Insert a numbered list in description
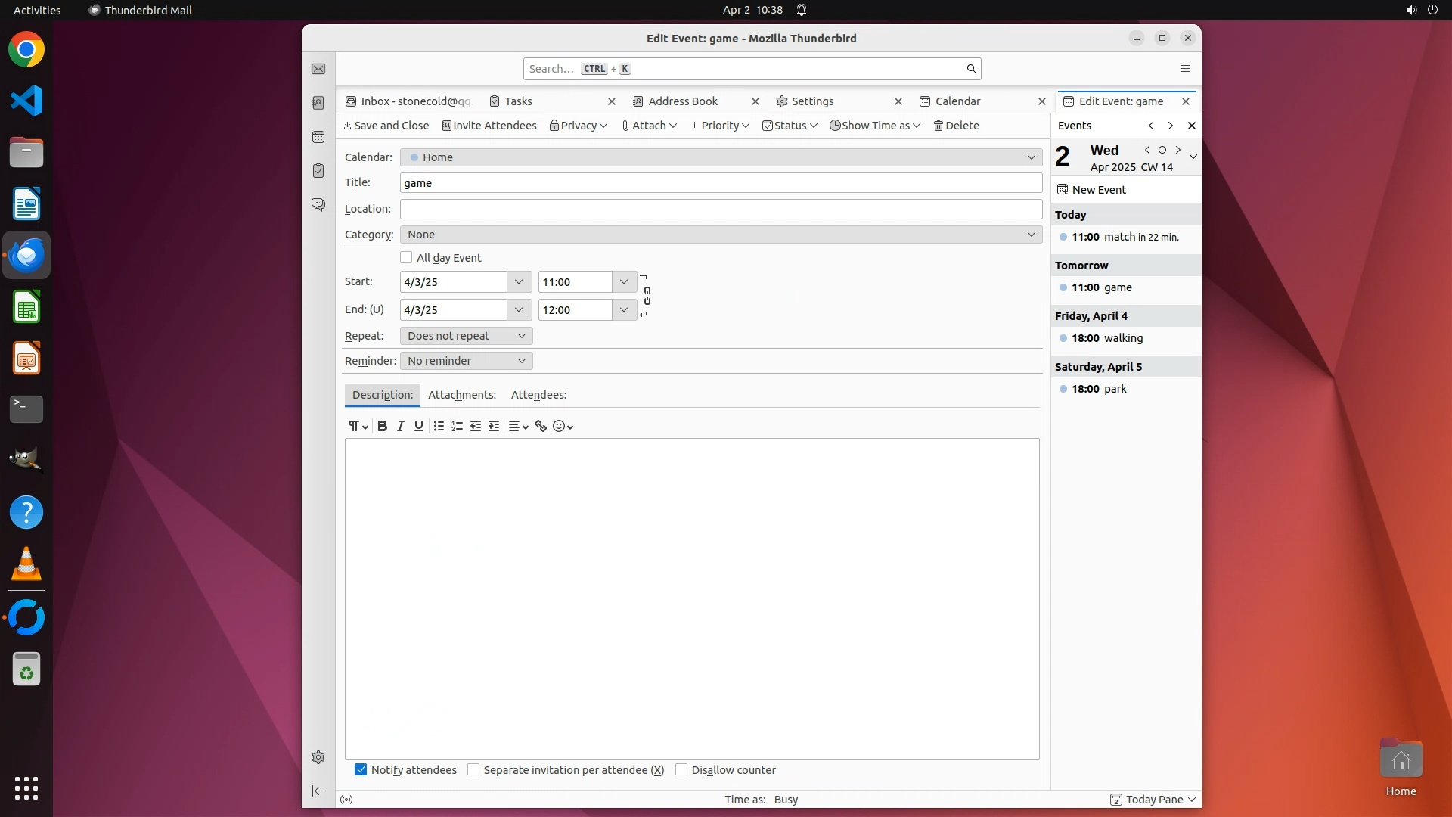 [457, 426]
